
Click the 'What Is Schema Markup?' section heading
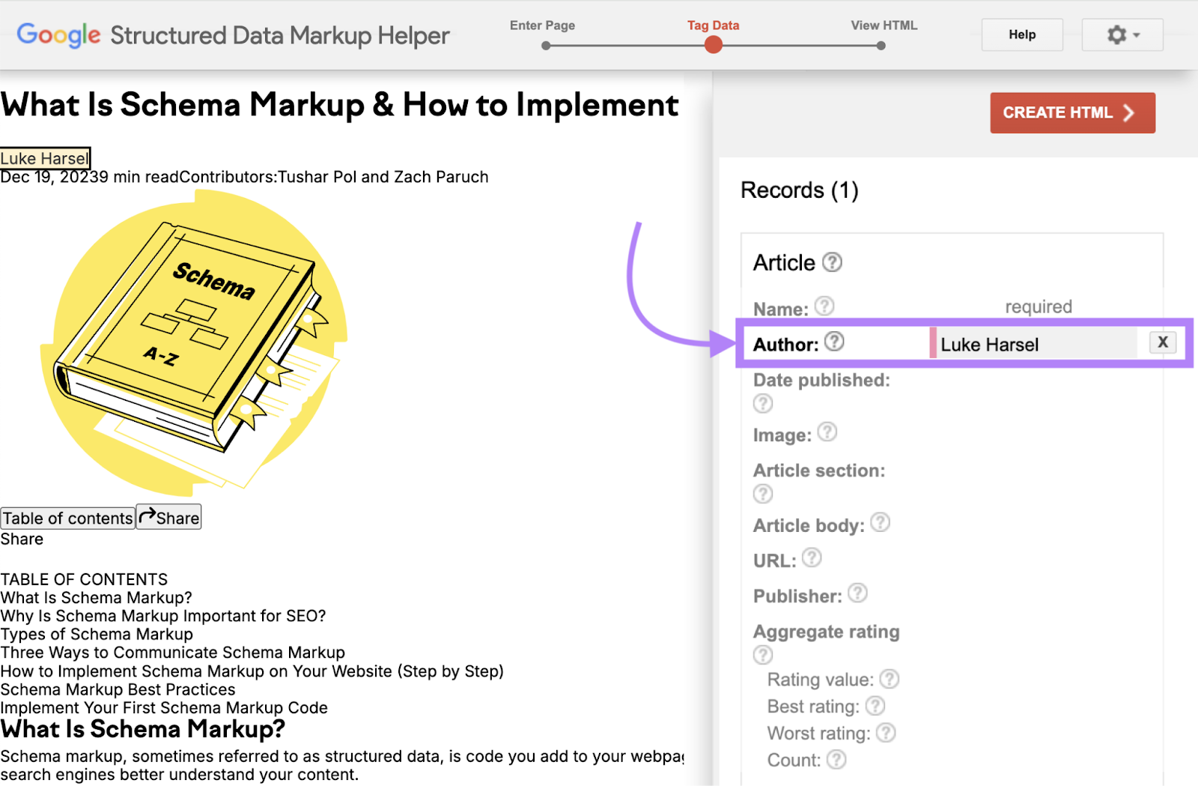coord(142,729)
